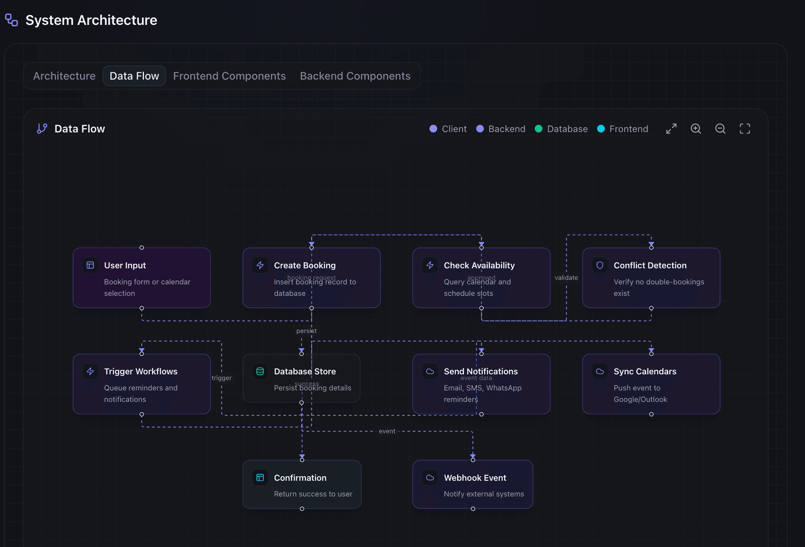Click the connection handle below User Input
The image size is (805, 547).
[142, 309]
